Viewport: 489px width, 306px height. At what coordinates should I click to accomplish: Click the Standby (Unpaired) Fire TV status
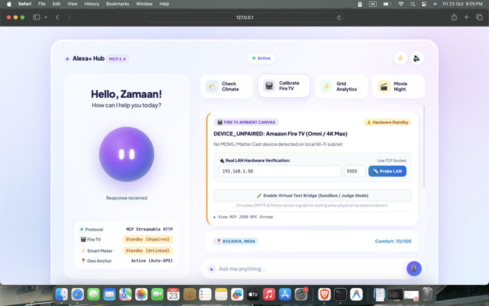coord(147,239)
